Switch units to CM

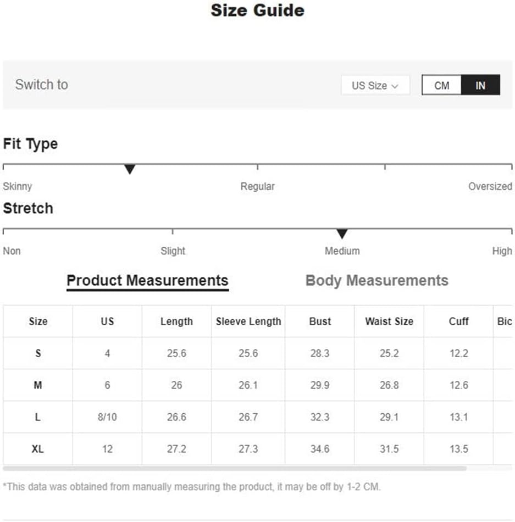point(441,85)
